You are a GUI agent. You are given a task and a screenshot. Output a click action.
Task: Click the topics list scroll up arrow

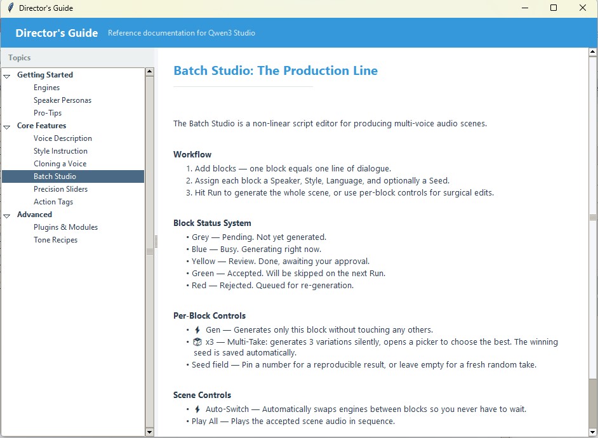[x=150, y=72]
